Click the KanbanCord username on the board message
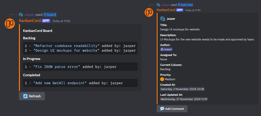 point(30,21)
